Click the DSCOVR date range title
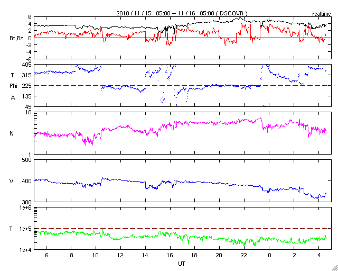338x271 pixels. 182,13
